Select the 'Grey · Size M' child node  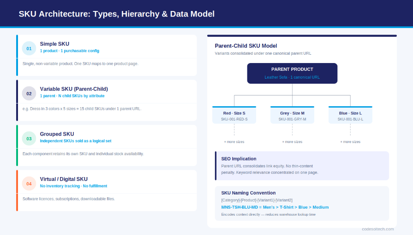(x=292, y=115)
